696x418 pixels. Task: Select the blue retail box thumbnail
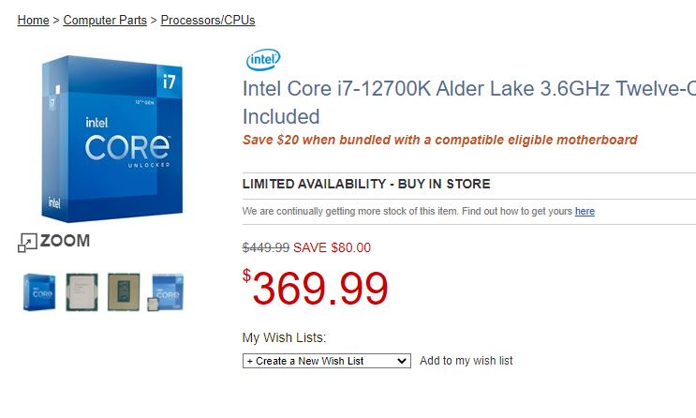[40, 292]
